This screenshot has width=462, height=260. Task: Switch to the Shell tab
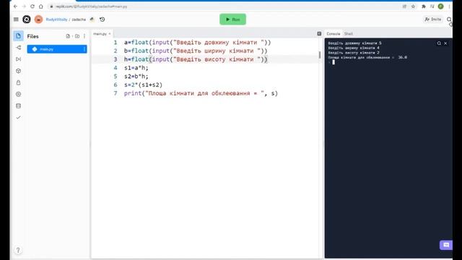point(349,34)
